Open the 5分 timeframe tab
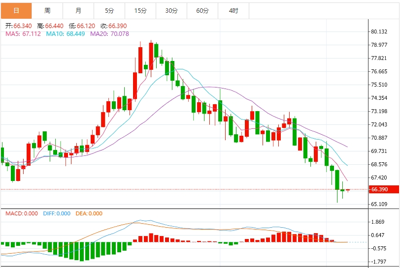402x268 pixels. [109, 11]
